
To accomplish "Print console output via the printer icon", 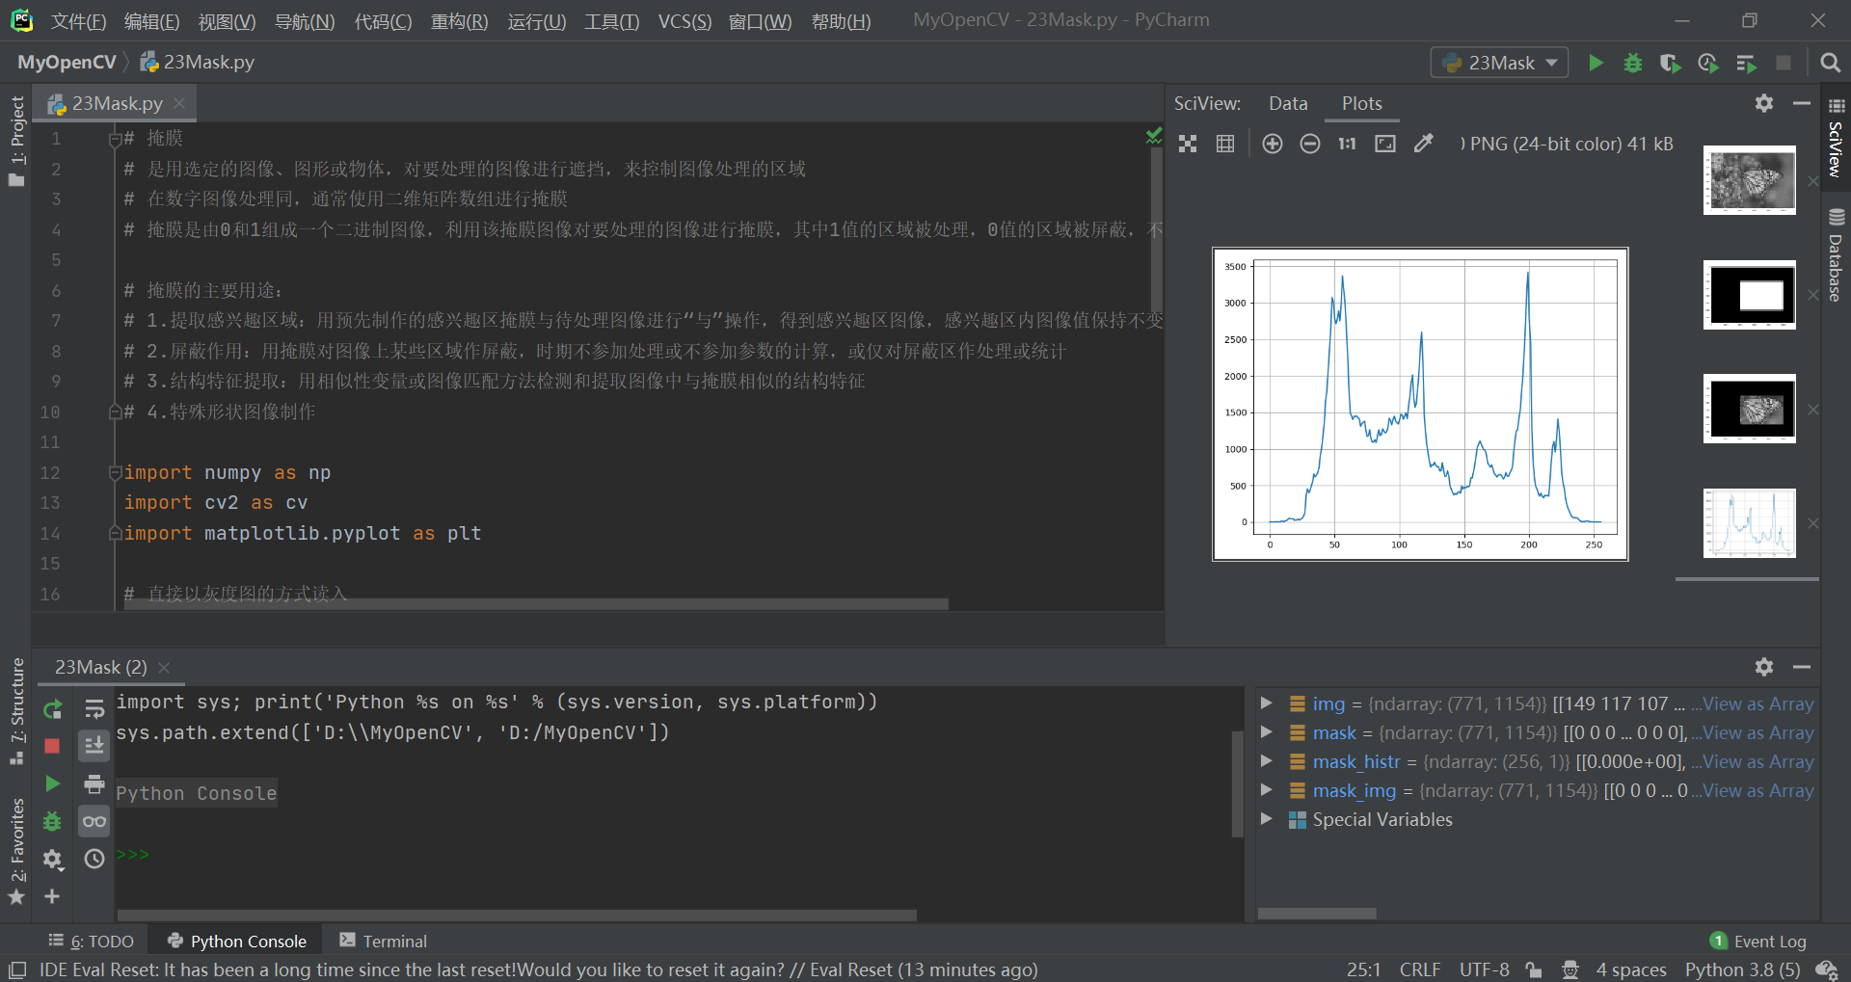I will 94,783.
